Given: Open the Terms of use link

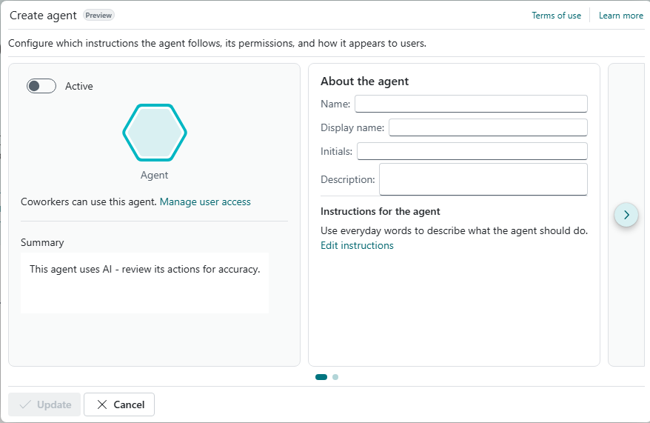Looking at the screenshot, I should coord(556,16).
